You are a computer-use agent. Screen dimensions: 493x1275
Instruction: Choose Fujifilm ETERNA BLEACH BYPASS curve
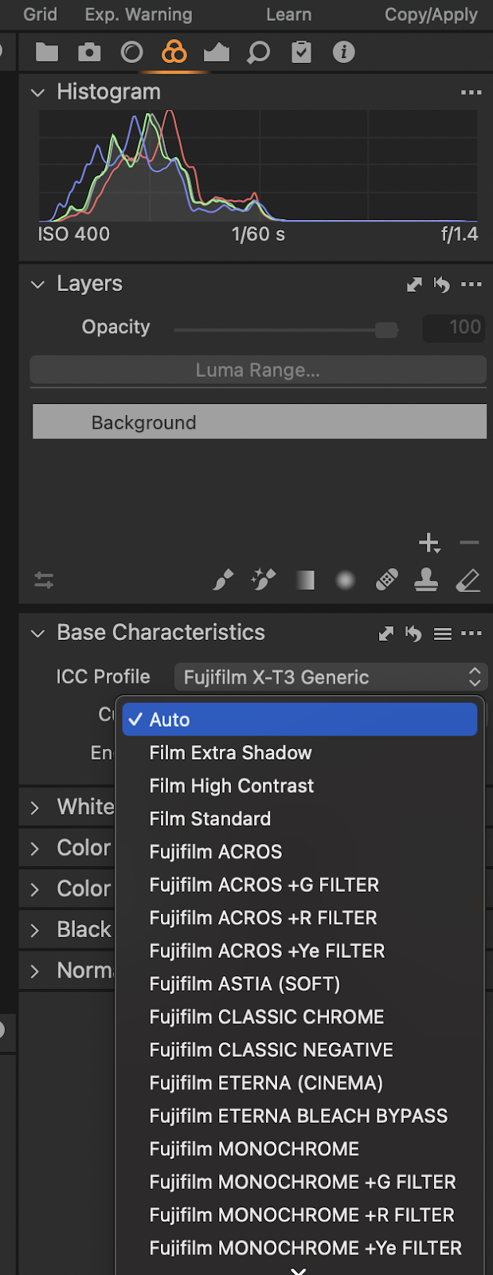click(x=299, y=1116)
